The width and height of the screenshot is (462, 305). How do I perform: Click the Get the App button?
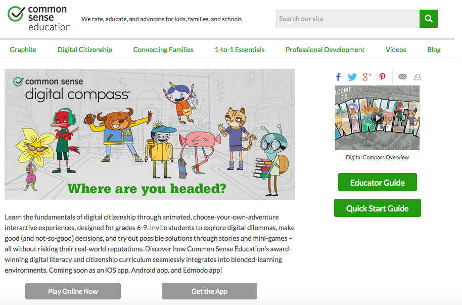[209, 291]
